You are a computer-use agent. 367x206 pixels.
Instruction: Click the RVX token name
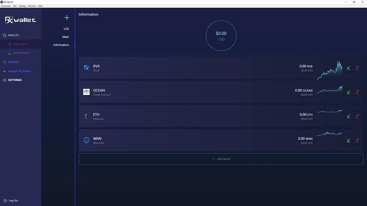pyautogui.click(x=96, y=66)
